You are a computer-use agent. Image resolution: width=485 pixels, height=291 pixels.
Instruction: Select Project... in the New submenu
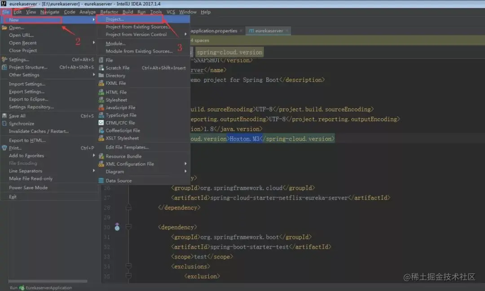(x=115, y=19)
